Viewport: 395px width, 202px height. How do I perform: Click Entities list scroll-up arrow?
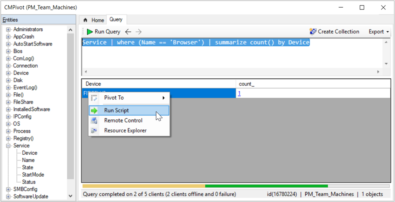tap(71, 30)
